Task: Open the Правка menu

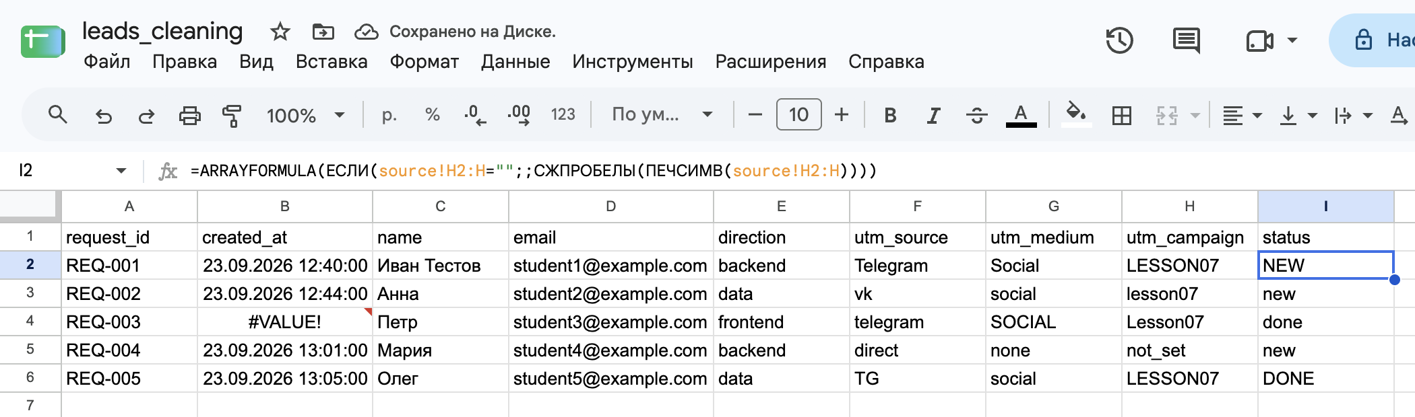Action: (x=185, y=62)
